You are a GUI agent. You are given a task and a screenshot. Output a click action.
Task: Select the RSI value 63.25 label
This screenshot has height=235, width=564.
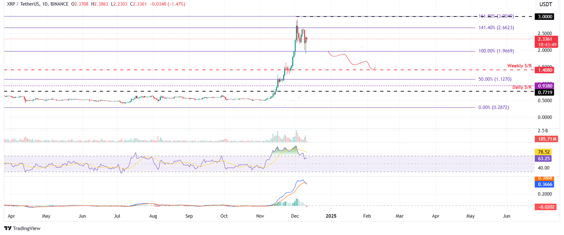tap(545, 158)
